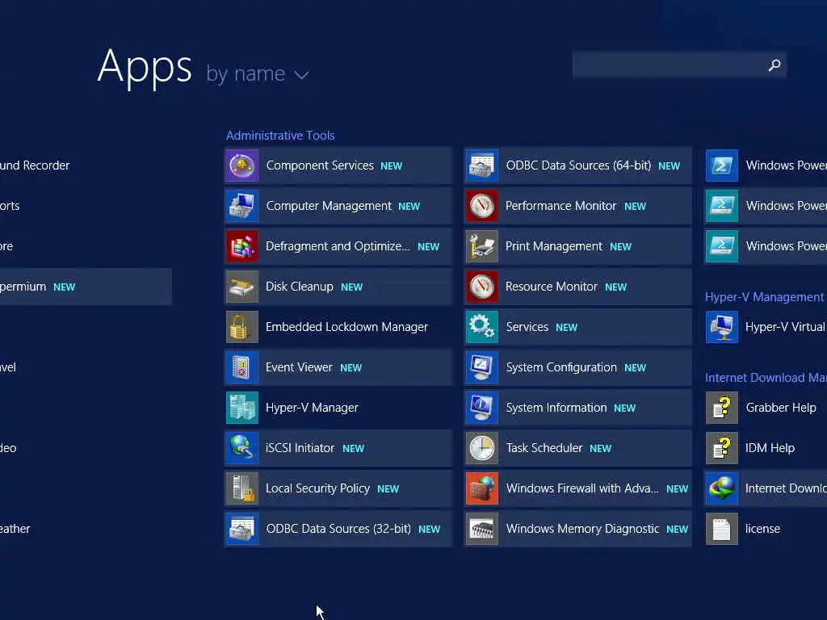Screen dimensions: 827x620
Task: Click the Embedded Lockdown Manager padlock icon
Action: 242,327
